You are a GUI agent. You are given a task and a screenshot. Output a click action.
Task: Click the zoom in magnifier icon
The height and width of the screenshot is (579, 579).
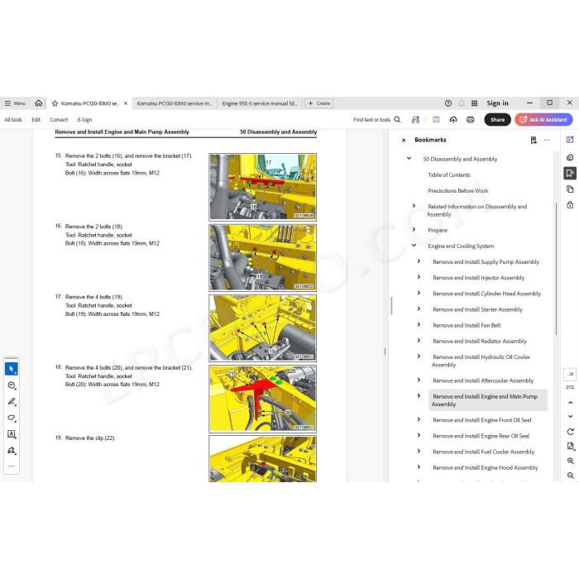(x=571, y=461)
